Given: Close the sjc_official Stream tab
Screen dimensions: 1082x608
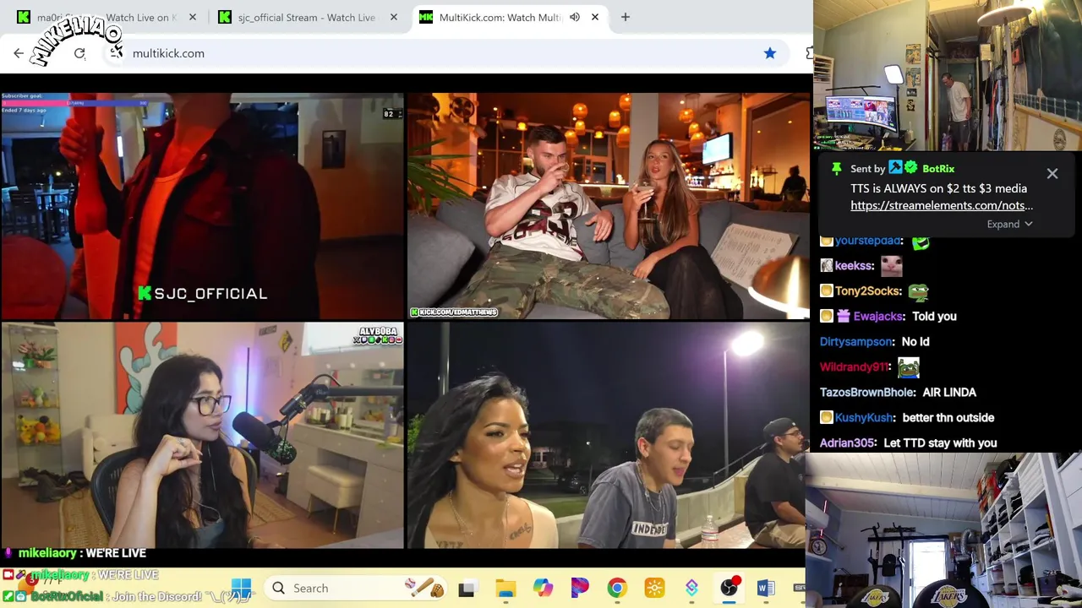Looking at the screenshot, I should click(394, 17).
